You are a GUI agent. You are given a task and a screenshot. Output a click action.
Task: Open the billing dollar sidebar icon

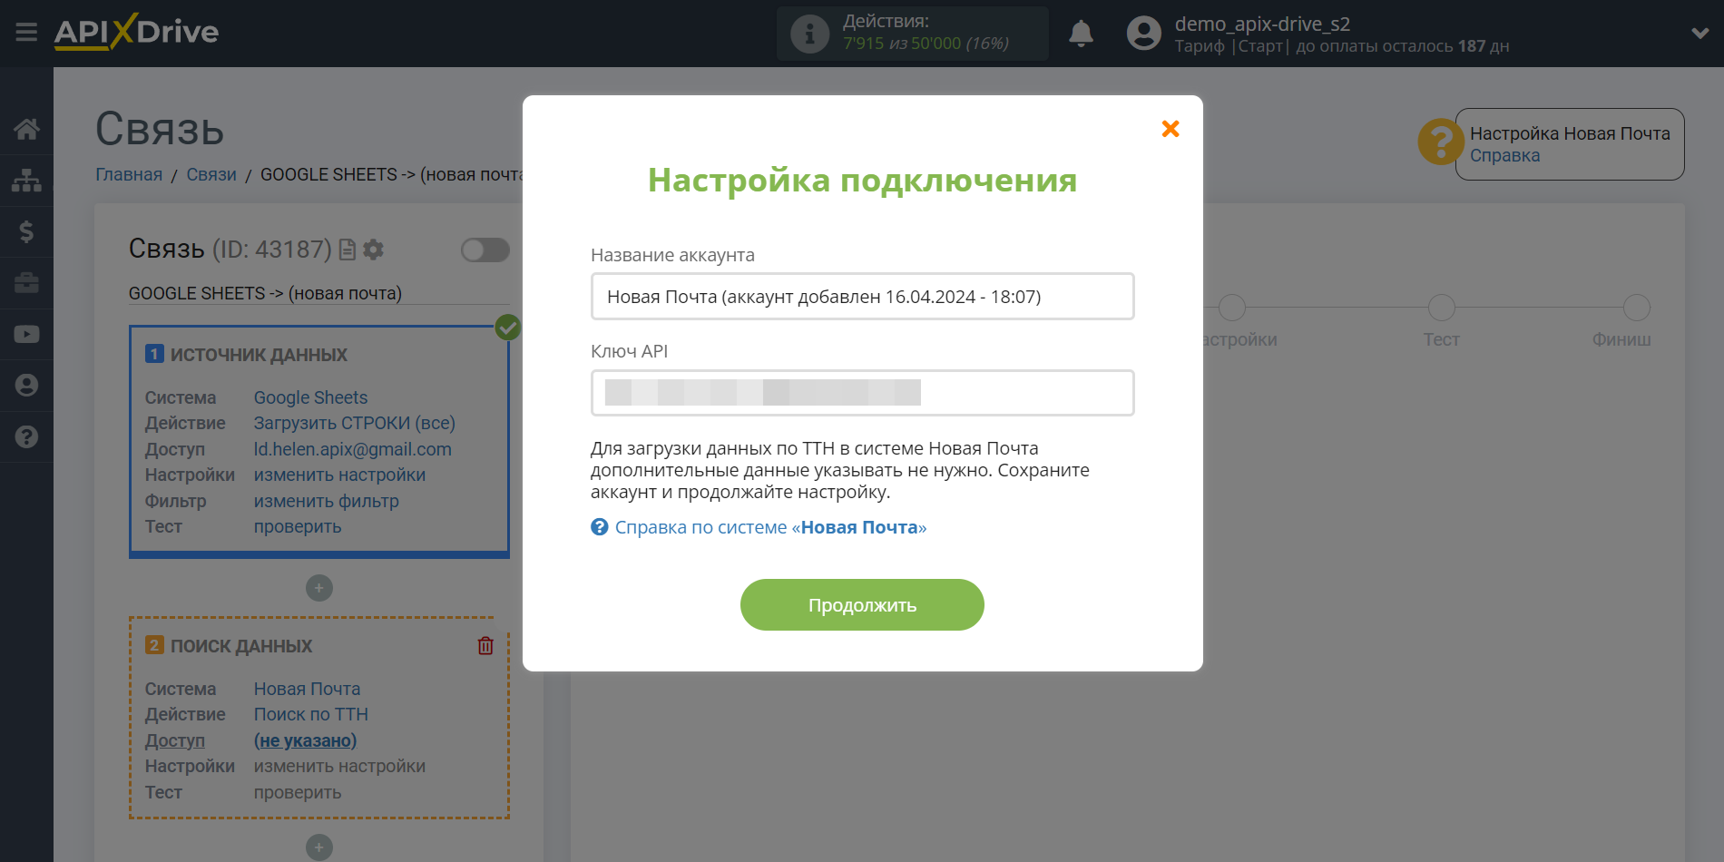[26, 231]
